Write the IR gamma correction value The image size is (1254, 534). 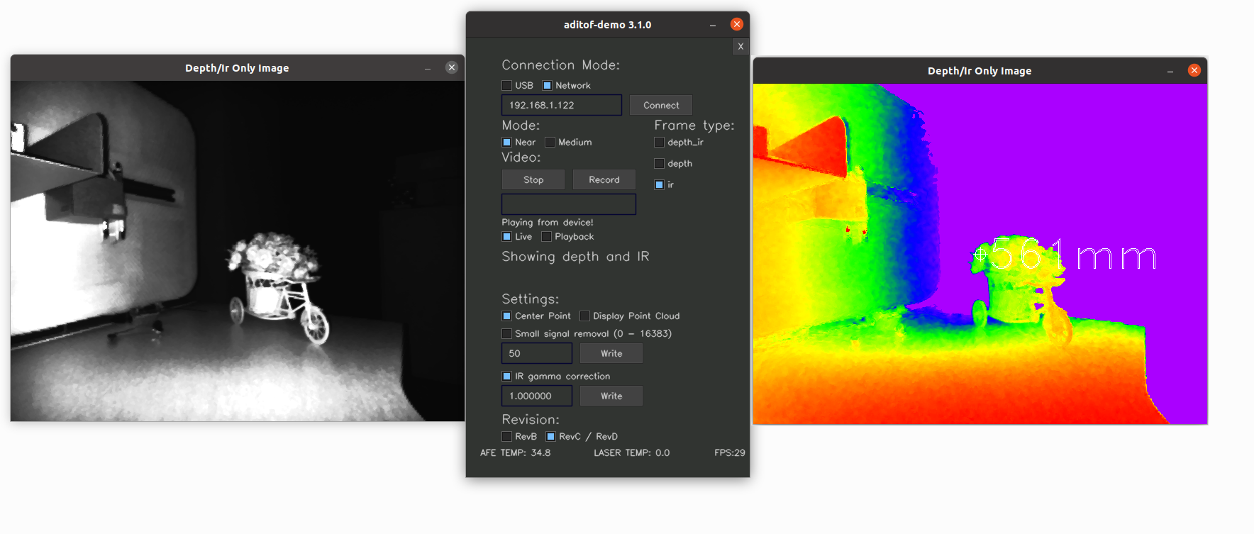point(611,396)
